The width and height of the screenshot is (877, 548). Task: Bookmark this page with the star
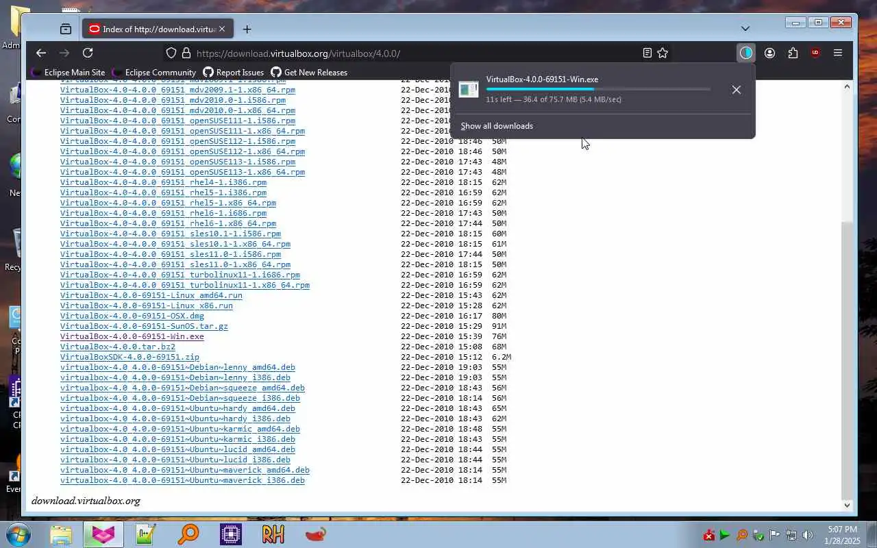pos(663,53)
